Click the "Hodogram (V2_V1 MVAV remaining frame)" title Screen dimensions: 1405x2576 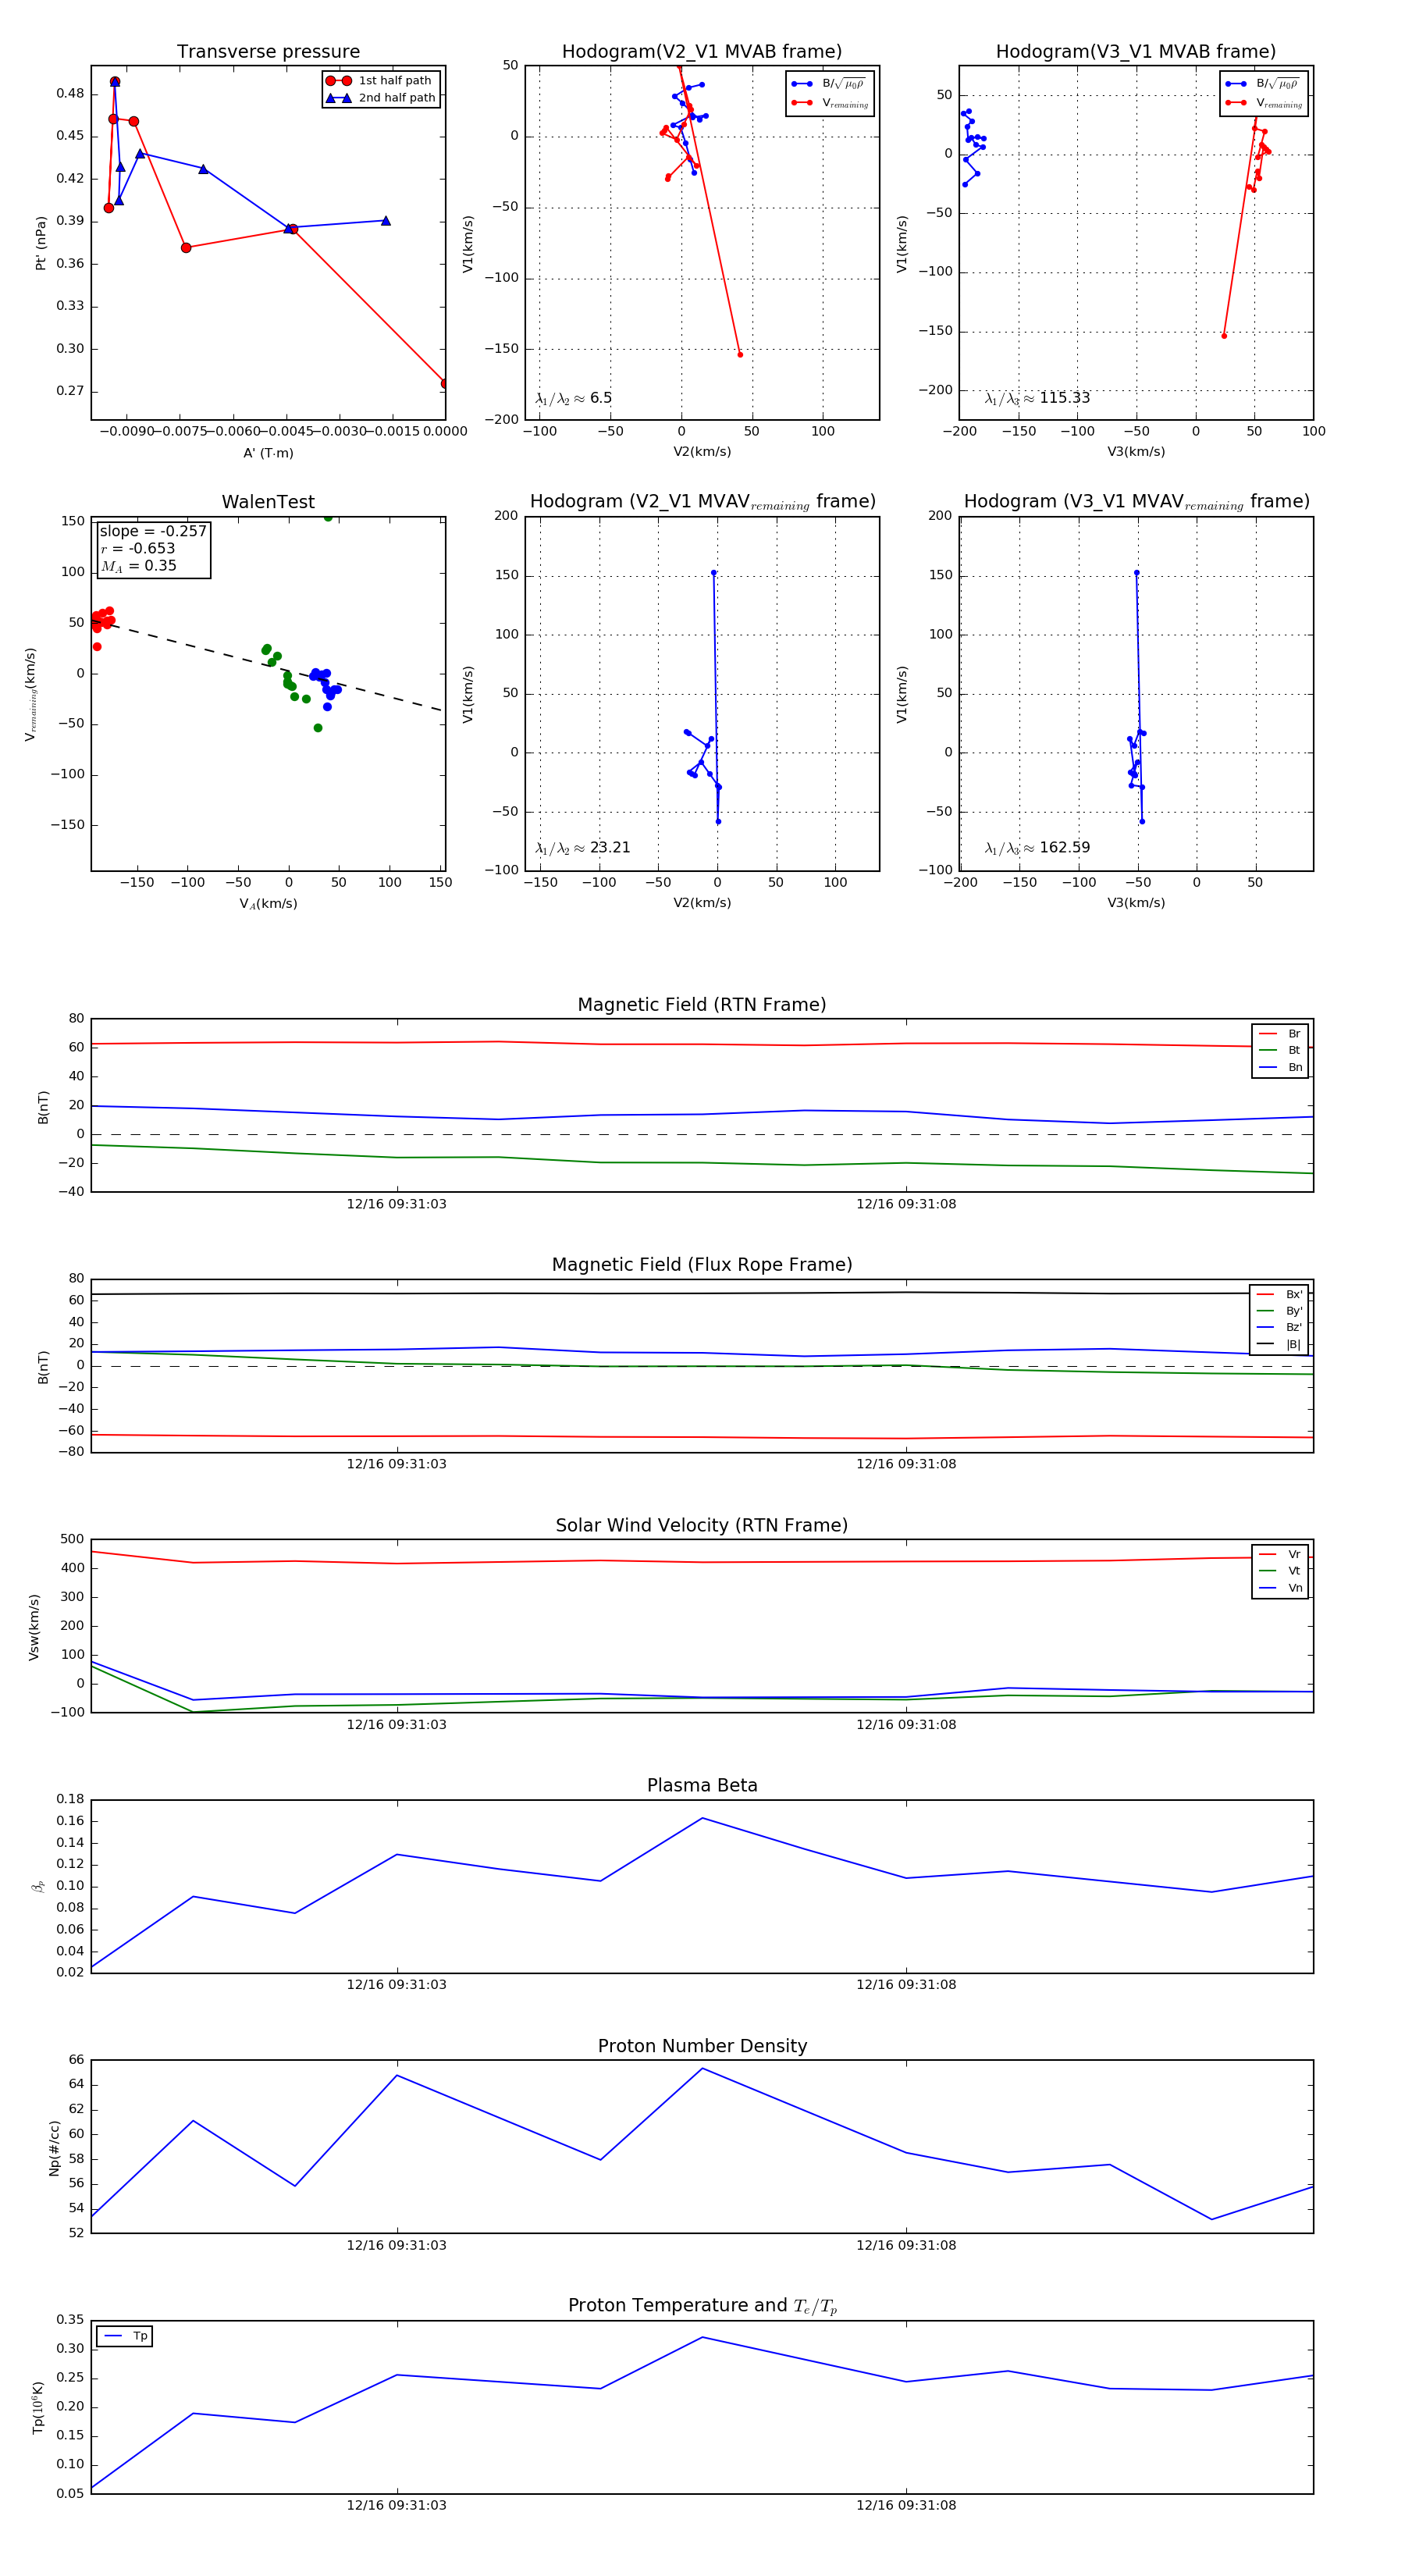702,502
